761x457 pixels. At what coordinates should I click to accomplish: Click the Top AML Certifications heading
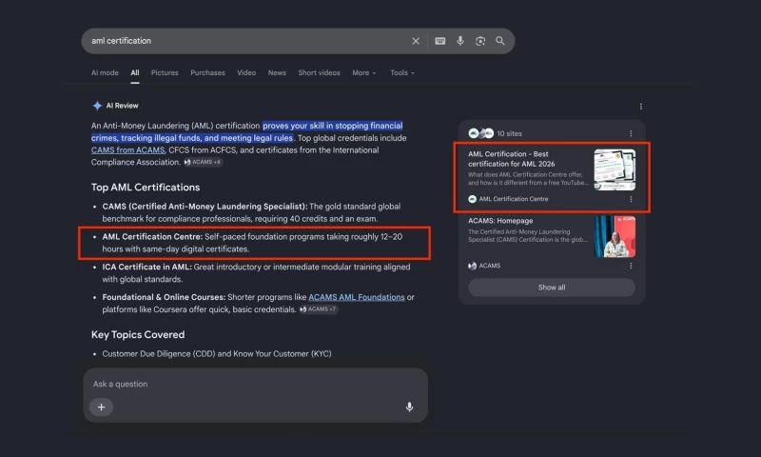(x=146, y=188)
